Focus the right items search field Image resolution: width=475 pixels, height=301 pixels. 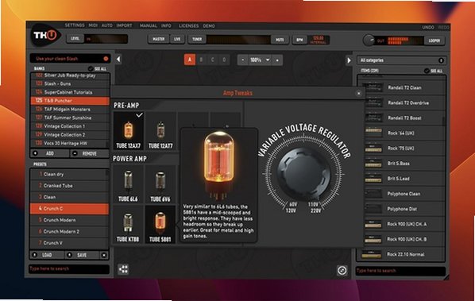point(400,271)
